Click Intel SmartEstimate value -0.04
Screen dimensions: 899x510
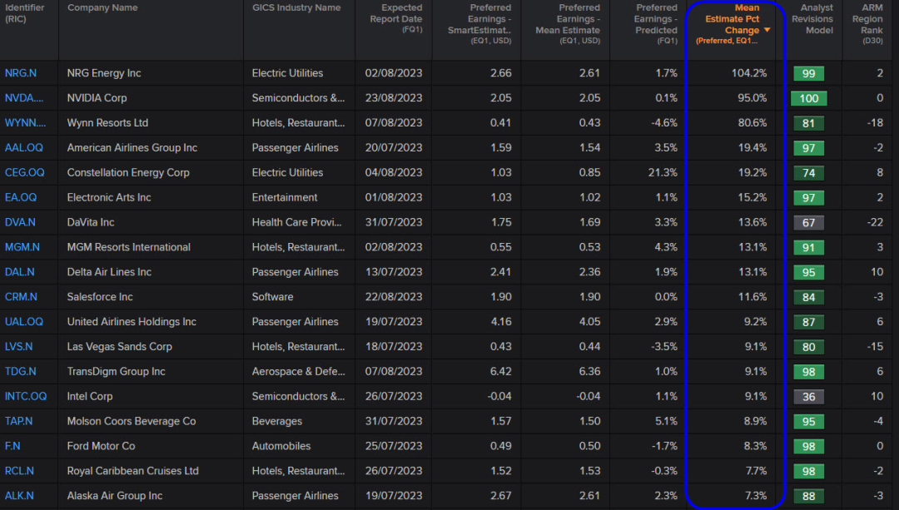point(499,397)
